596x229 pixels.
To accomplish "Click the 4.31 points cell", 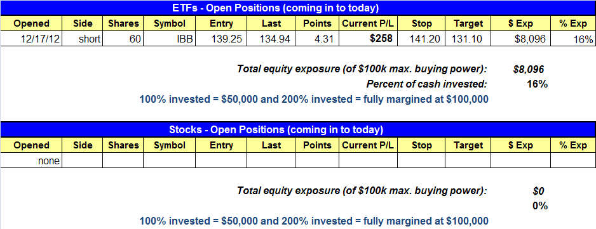I will [x=317, y=39].
